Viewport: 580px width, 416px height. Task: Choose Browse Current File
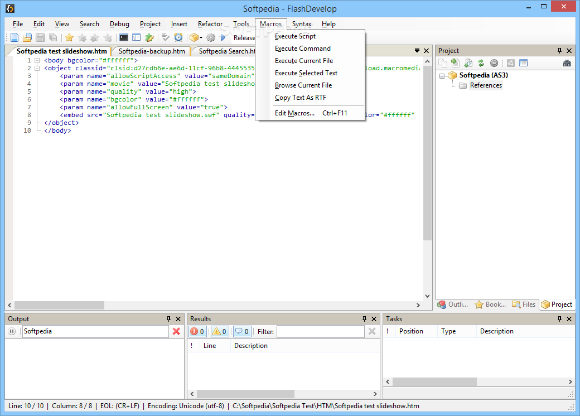click(x=310, y=85)
